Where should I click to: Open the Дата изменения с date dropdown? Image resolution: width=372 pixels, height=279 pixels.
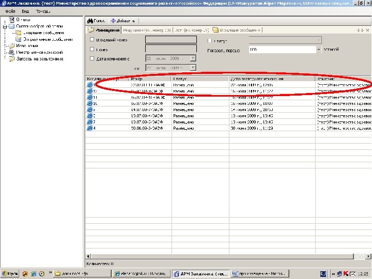[193, 58]
